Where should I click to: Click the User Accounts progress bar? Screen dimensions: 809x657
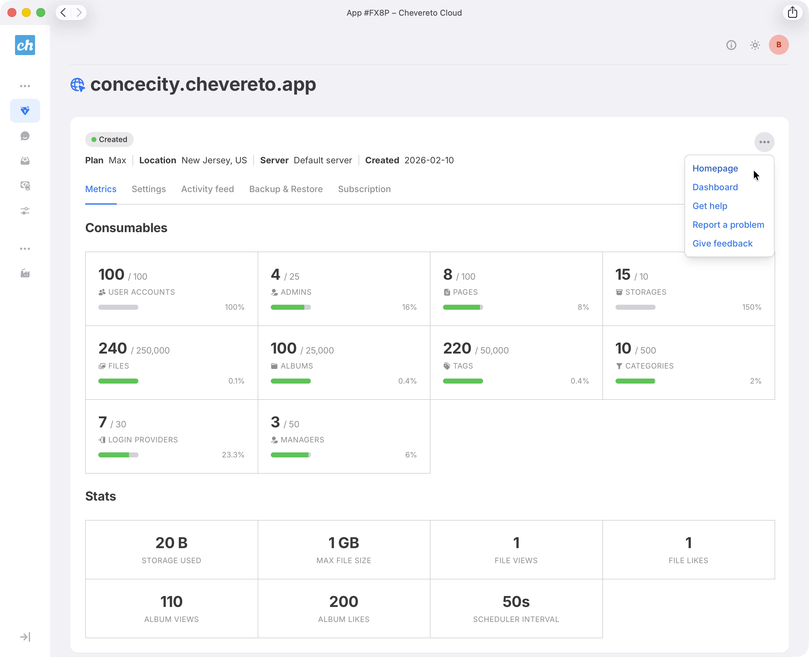pos(118,307)
